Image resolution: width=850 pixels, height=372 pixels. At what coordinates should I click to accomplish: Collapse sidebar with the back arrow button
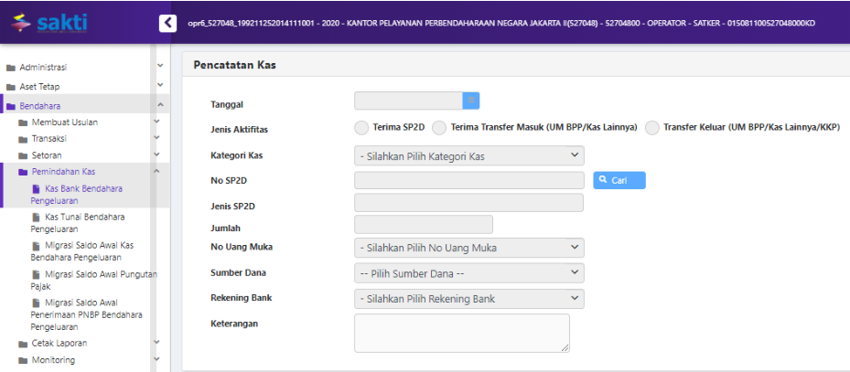pos(167,22)
